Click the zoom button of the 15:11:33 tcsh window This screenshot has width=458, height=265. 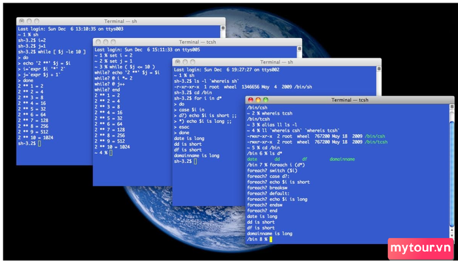click(x=113, y=42)
